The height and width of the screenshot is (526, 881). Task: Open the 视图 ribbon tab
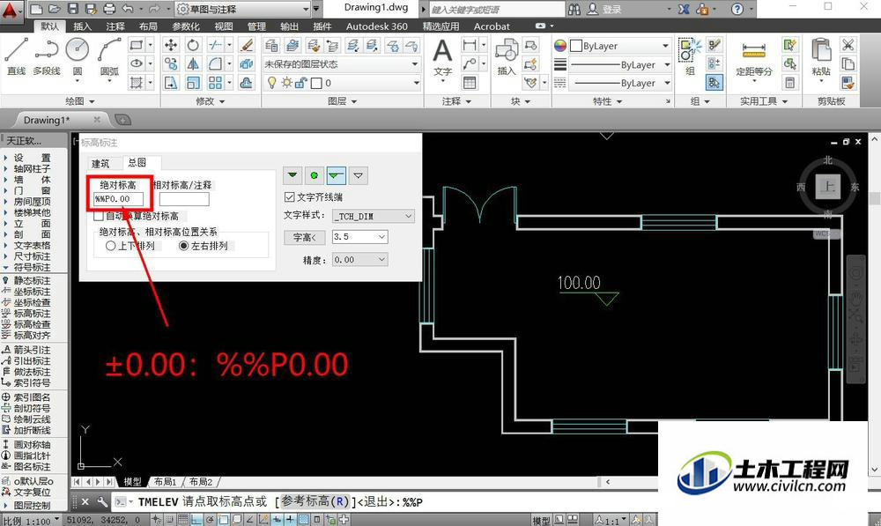(x=224, y=26)
